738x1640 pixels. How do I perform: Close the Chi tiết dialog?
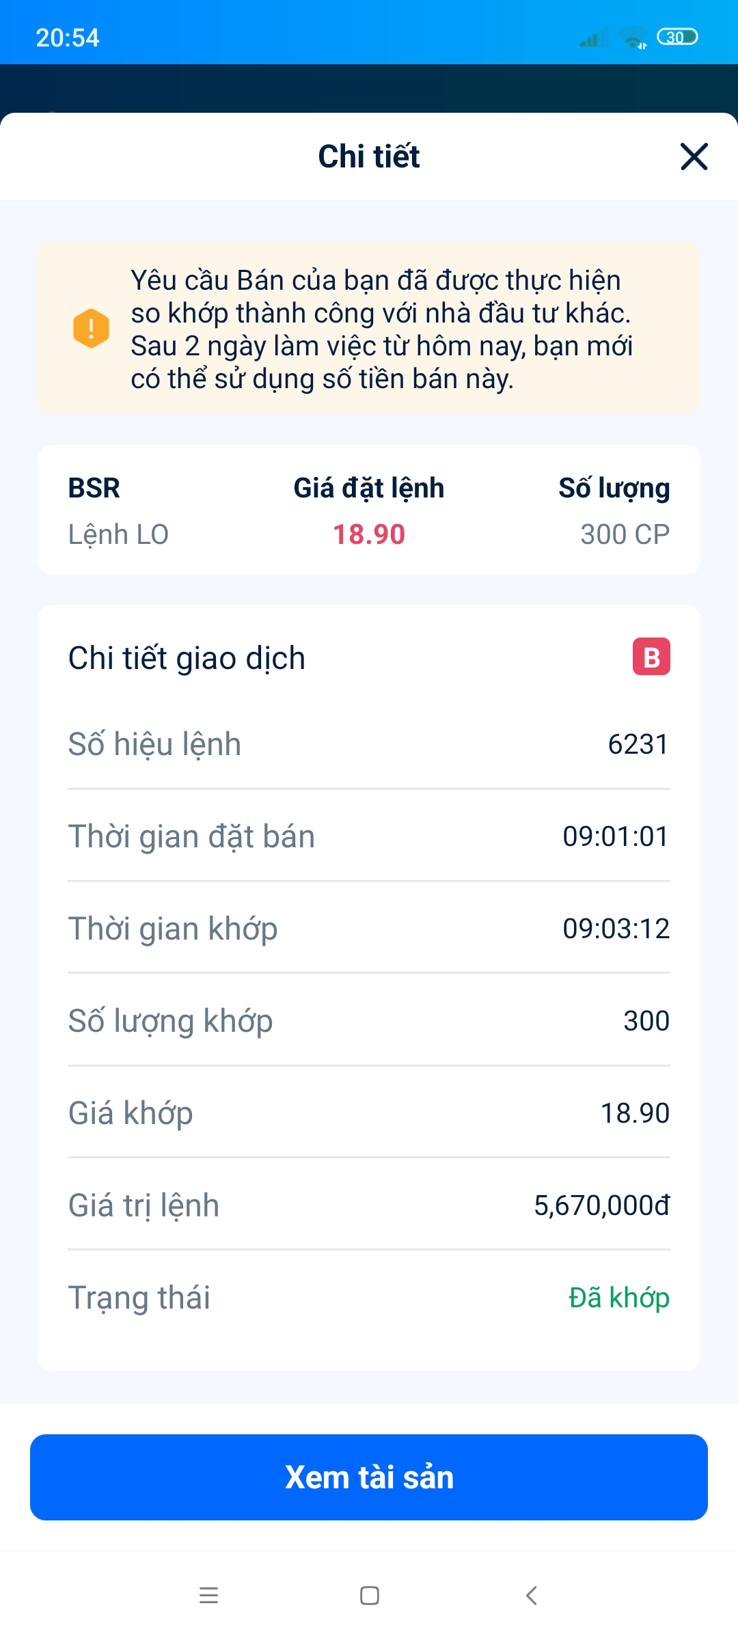click(x=694, y=156)
